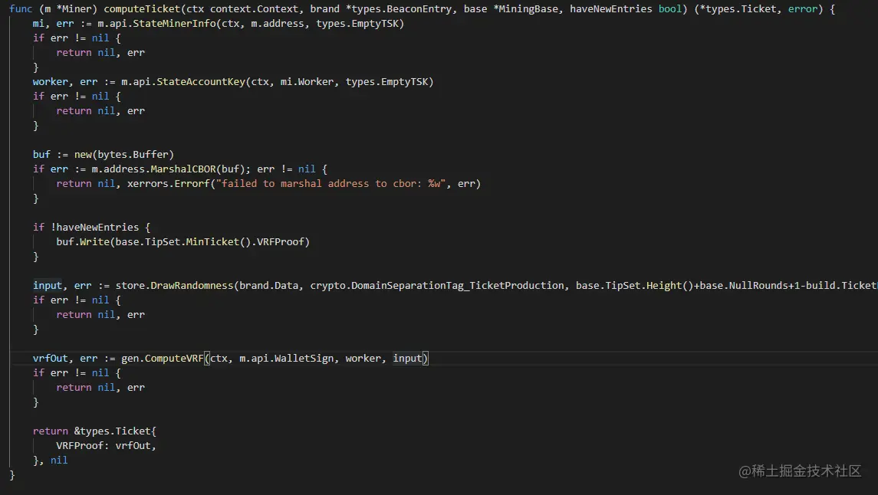
Task: Click MarshalCBOR method call
Action: tap(183, 169)
